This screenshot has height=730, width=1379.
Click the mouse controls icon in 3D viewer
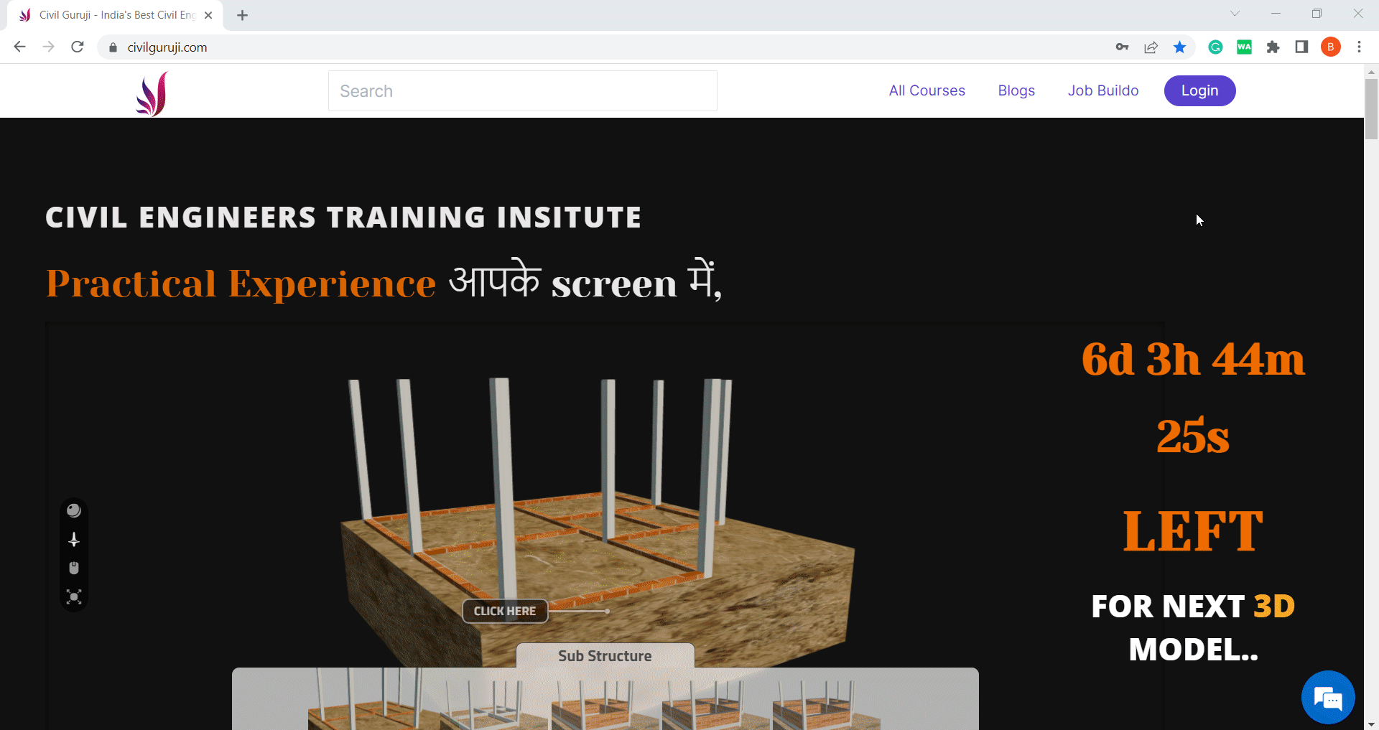(74, 568)
